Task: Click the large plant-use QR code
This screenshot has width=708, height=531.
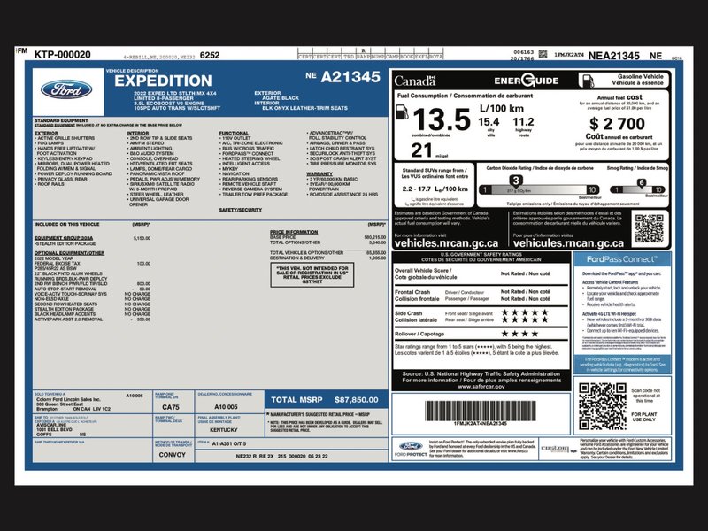Action: pyautogui.click(x=603, y=406)
